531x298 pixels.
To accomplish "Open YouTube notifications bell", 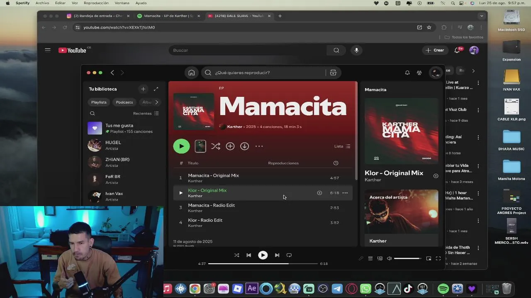I will 457,50.
